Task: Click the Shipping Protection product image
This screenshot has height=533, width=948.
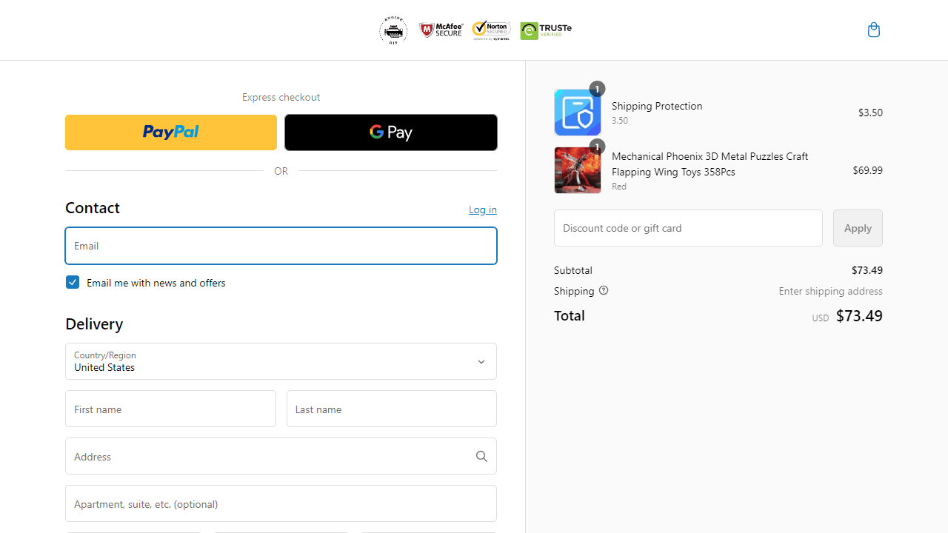Action: pos(578,113)
